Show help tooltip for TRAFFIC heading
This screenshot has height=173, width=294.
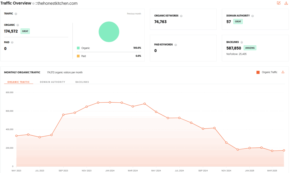point(16,14)
